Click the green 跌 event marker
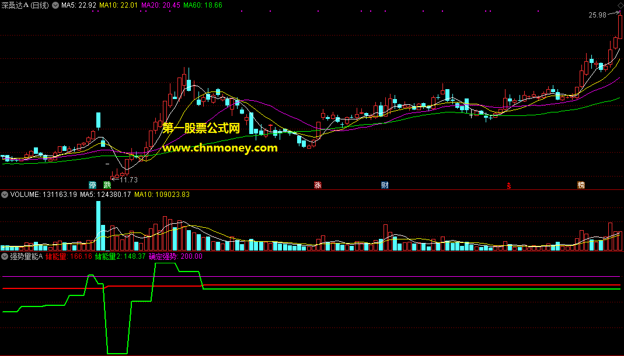The image size is (624, 356). pyautogui.click(x=107, y=185)
